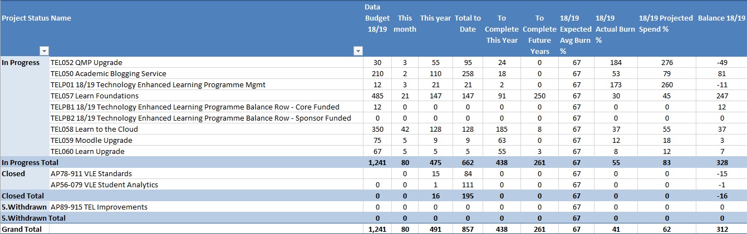Click the Data Budget 18/19 column header

point(377,18)
